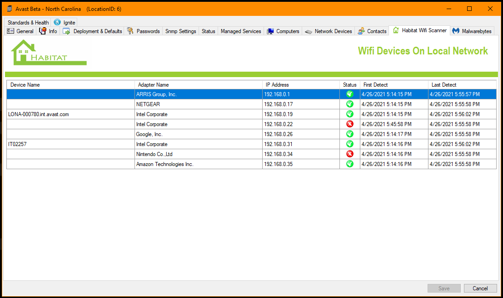
Task: Click the Save button
Action: click(444, 288)
